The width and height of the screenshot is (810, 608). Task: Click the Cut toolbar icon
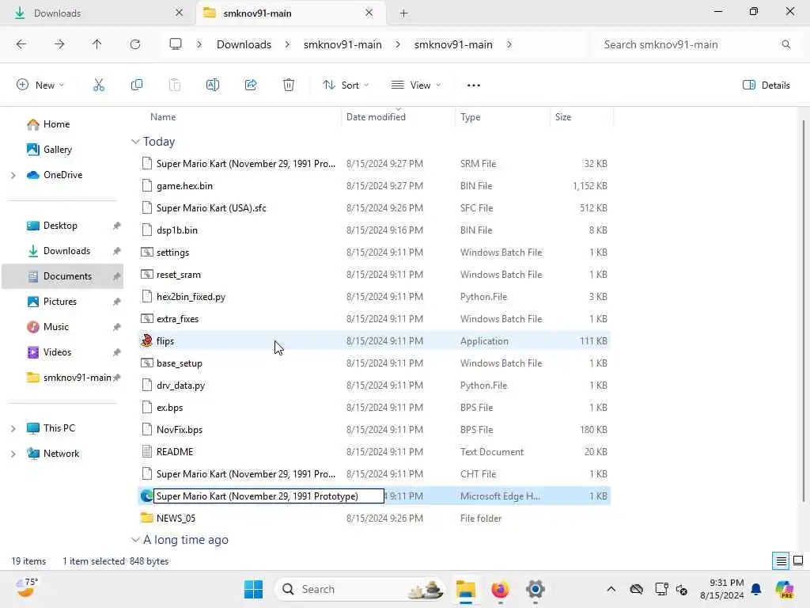pyautogui.click(x=99, y=85)
